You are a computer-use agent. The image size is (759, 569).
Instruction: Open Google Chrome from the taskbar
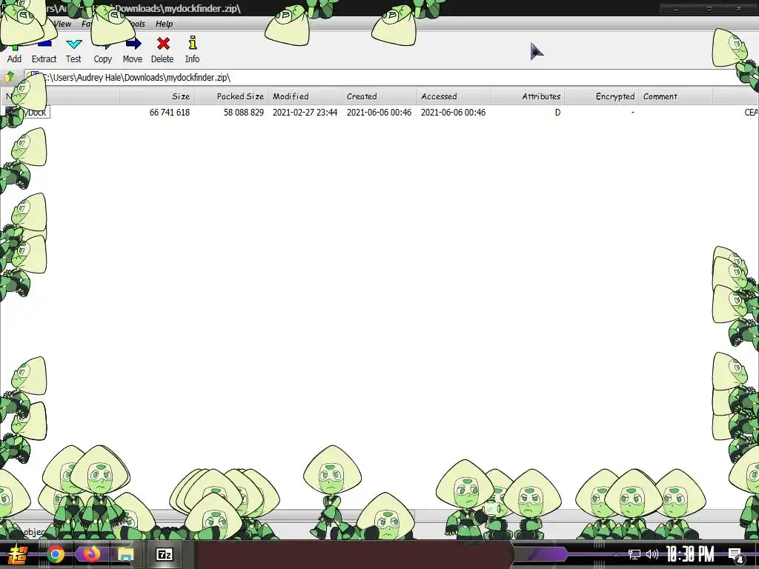pos(55,554)
